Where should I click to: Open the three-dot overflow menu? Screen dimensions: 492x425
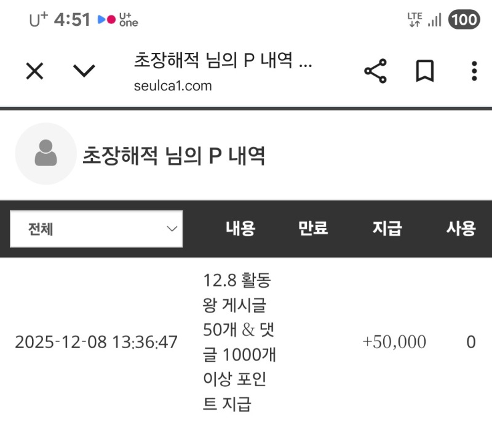tap(474, 71)
